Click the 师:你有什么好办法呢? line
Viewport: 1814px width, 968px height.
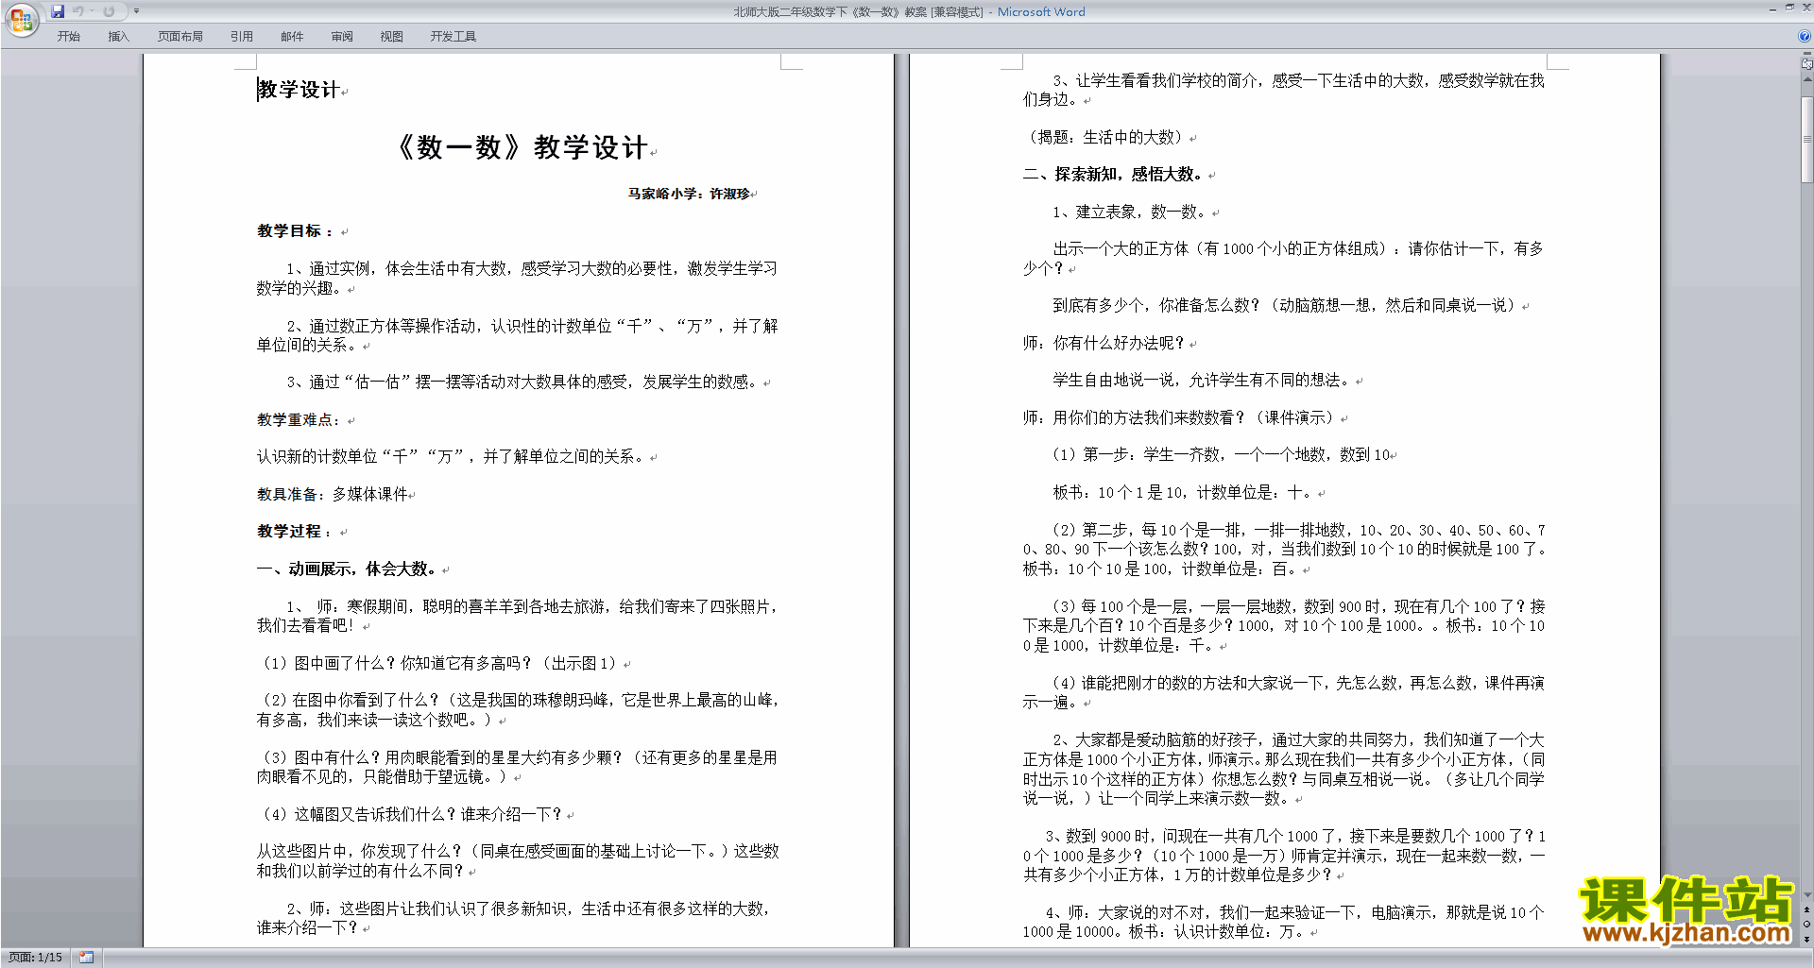click(1104, 344)
